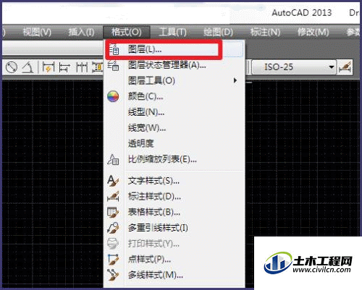Open 文字样式(S)... dialog

point(174,181)
